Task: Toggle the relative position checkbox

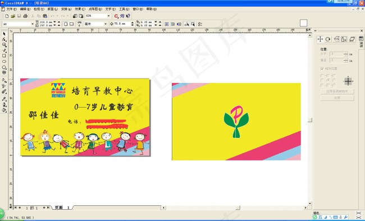Action: [x=322, y=68]
